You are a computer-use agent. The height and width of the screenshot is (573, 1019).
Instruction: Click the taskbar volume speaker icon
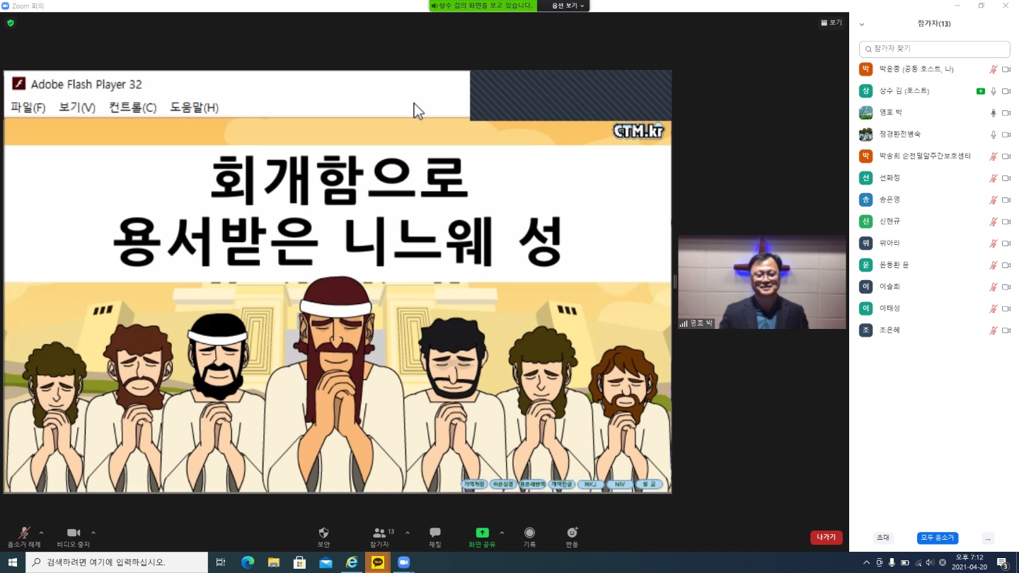point(930,562)
